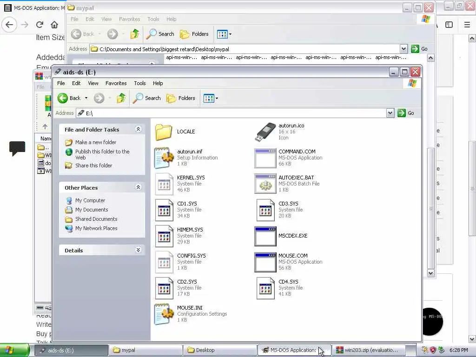Viewport: 476px width, 357px height.
Task: Click browser reload button
Action: click(40, 25)
